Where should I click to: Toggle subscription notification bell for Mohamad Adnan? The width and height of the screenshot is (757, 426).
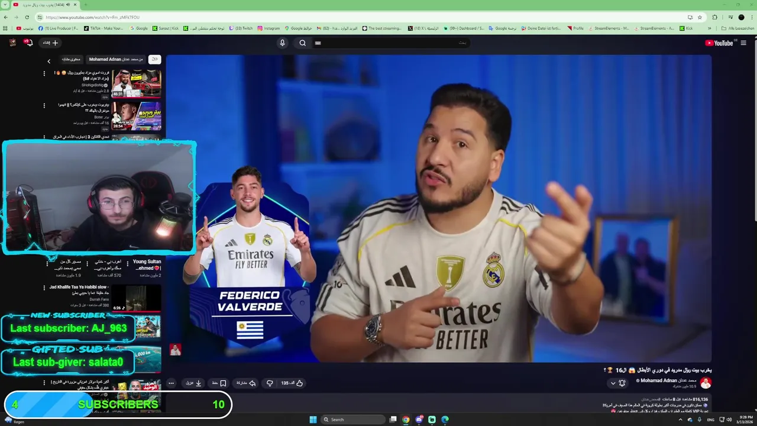[622, 383]
